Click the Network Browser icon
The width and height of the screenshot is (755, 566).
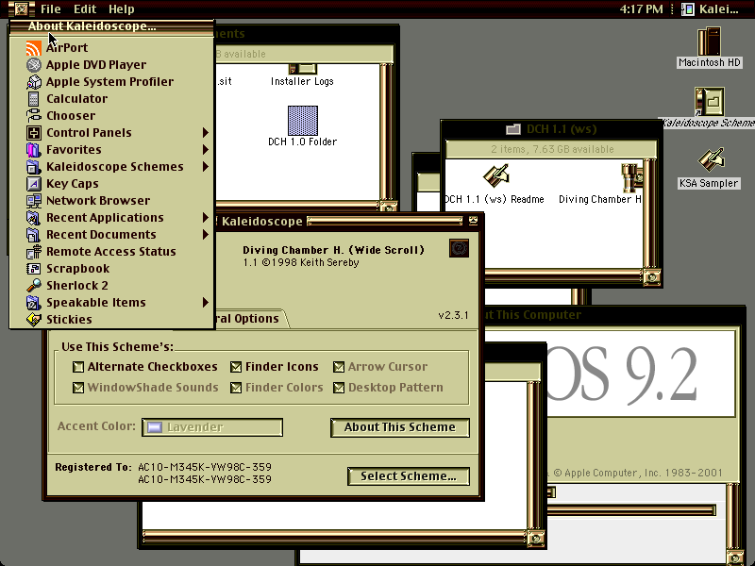[34, 200]
